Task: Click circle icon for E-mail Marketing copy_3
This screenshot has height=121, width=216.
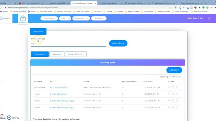Action: [x=177, y=107]
